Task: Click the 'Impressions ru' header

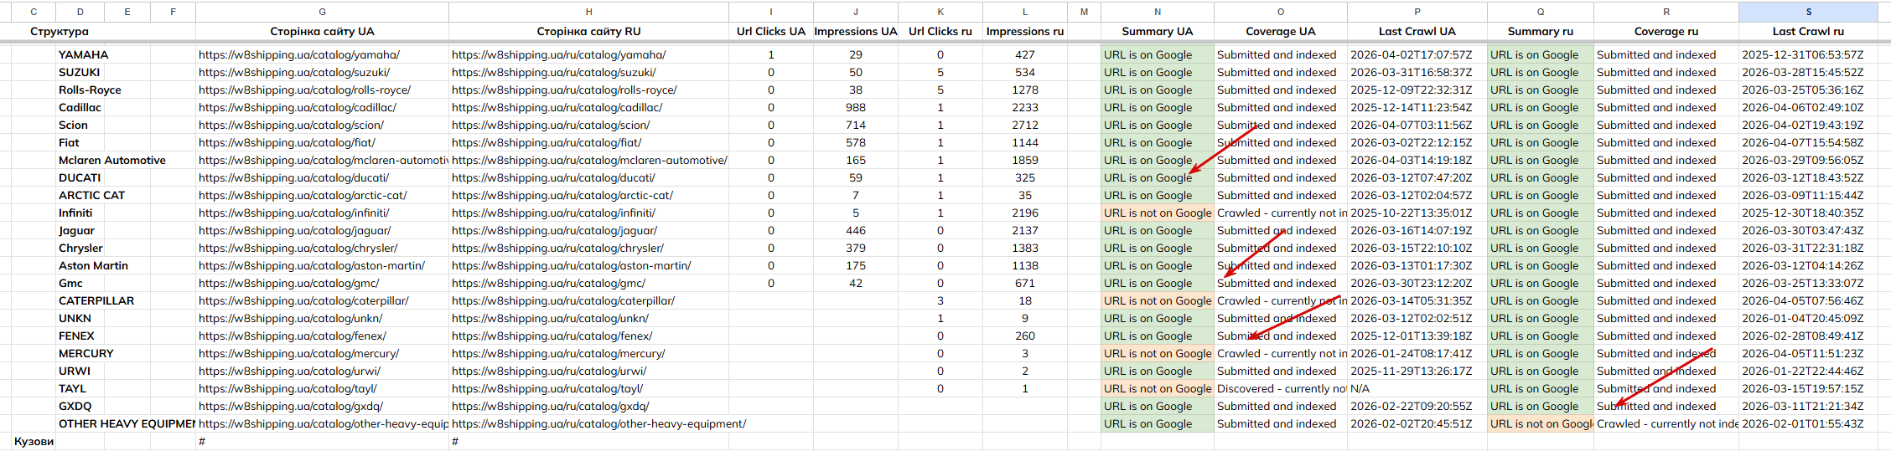Action: (1025, 32)
